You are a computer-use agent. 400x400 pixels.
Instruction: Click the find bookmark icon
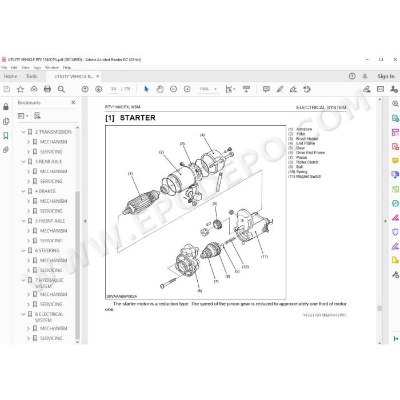pos(37,116)
